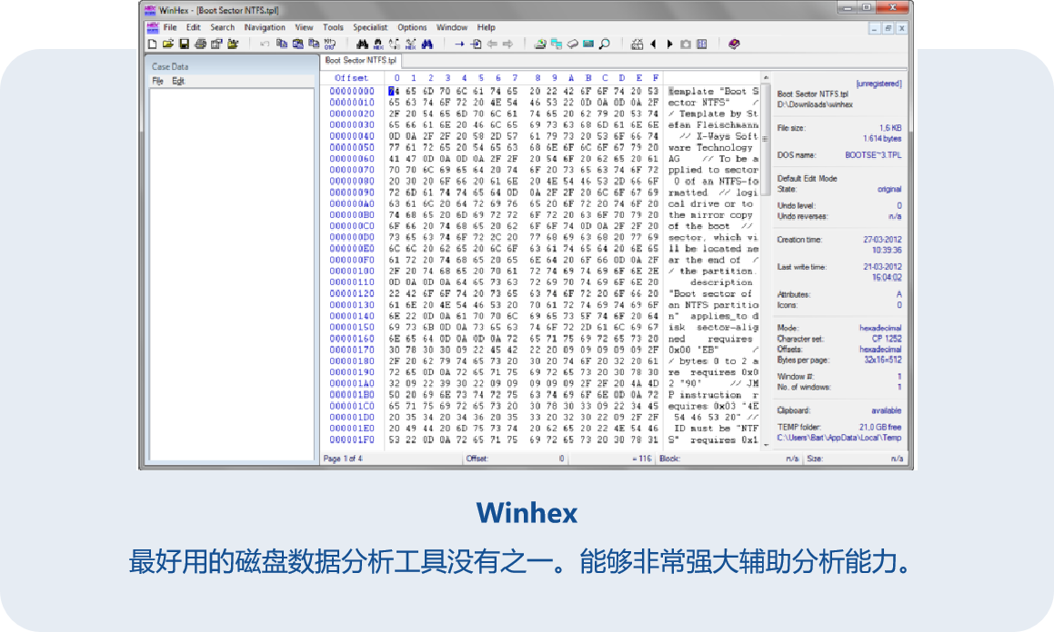
Task: Open the Window menu
Action: (452, 27)
